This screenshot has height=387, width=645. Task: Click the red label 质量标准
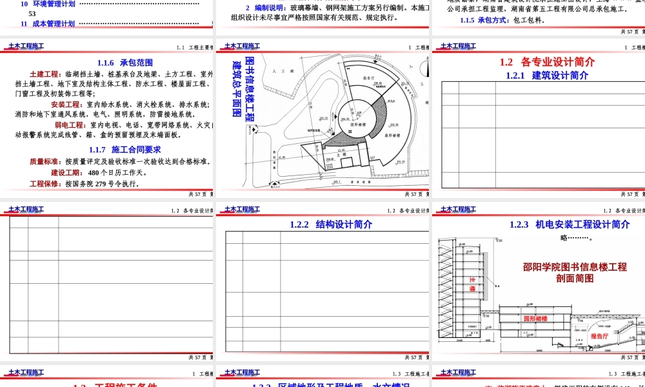coord(44,162)
